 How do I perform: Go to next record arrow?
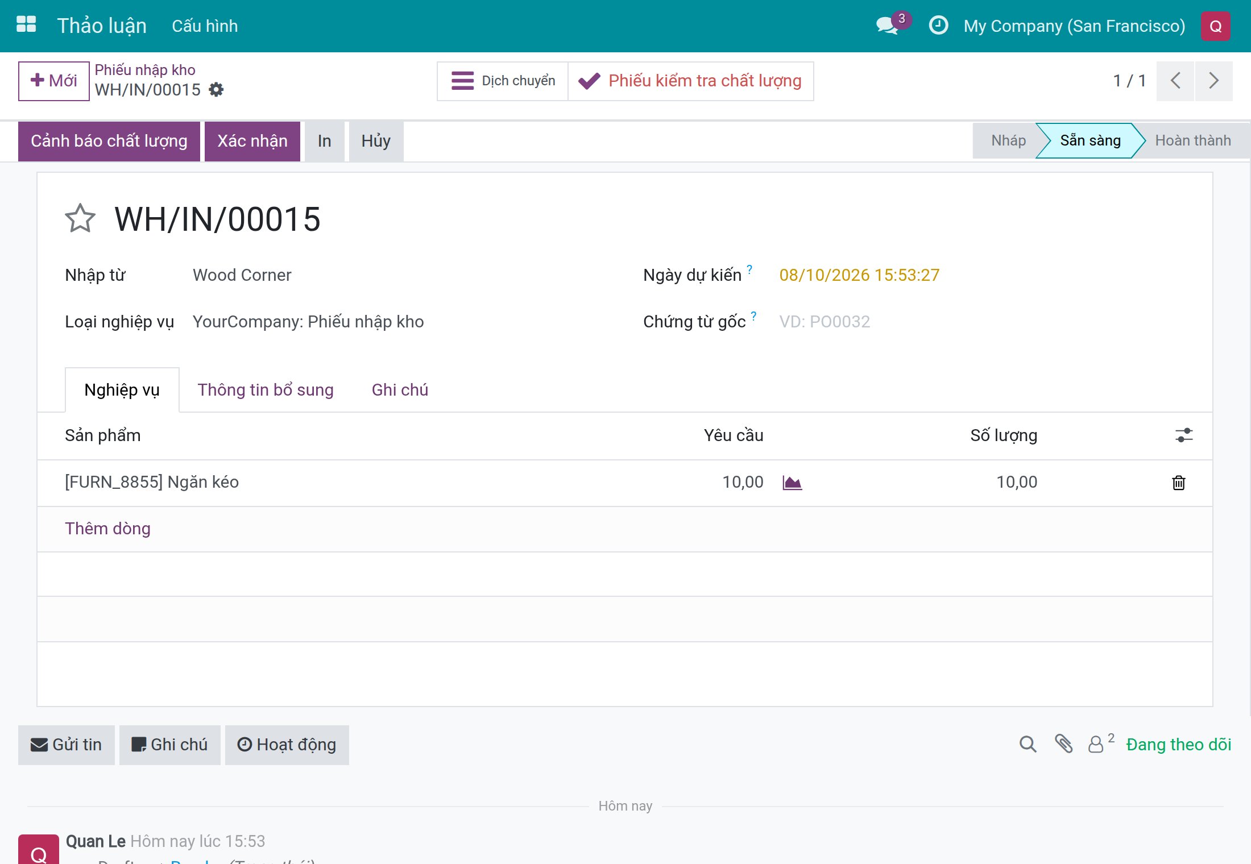(1214, 81)
